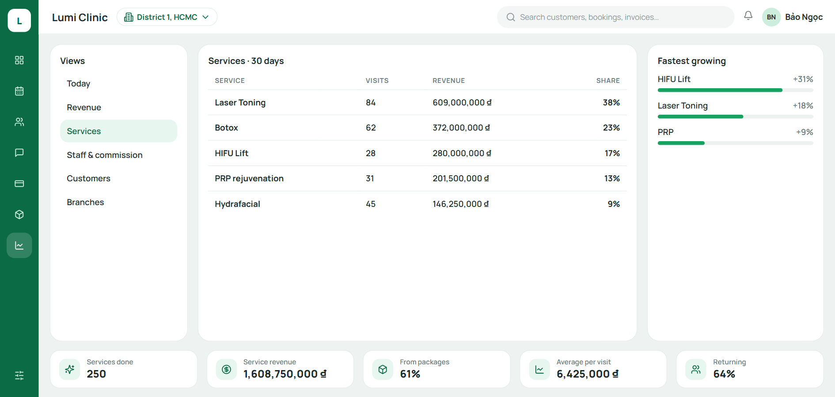835x397 pixels.
Task: Click the notifications bell icon
Action: click(748, 16)
